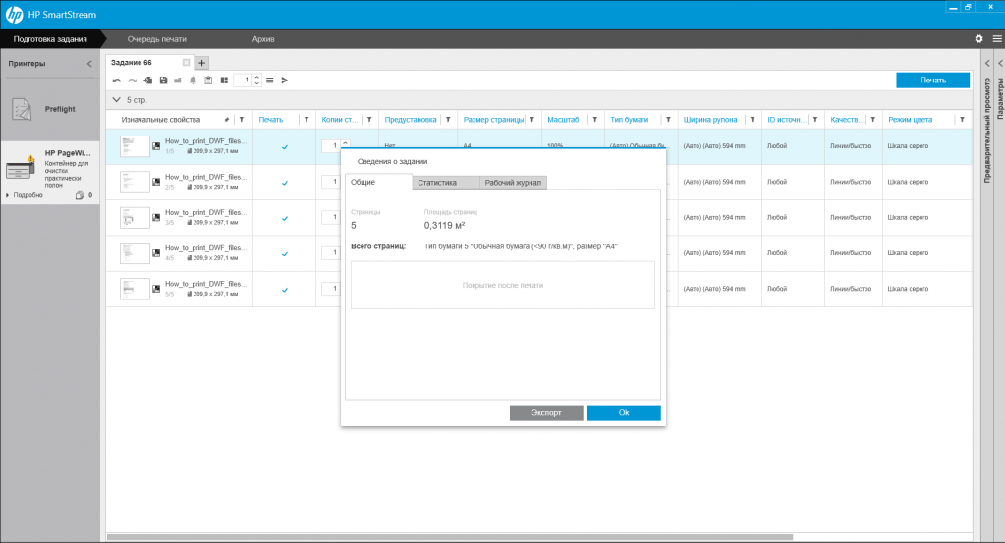Click the Preflight document icon
This screenshot has height=543, width=1005.
coord(22,110)
